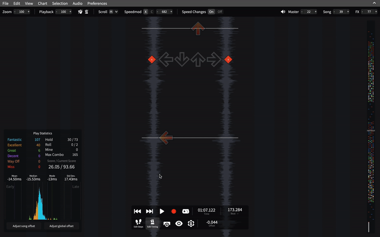Click the time display 01:07.122

206,210
